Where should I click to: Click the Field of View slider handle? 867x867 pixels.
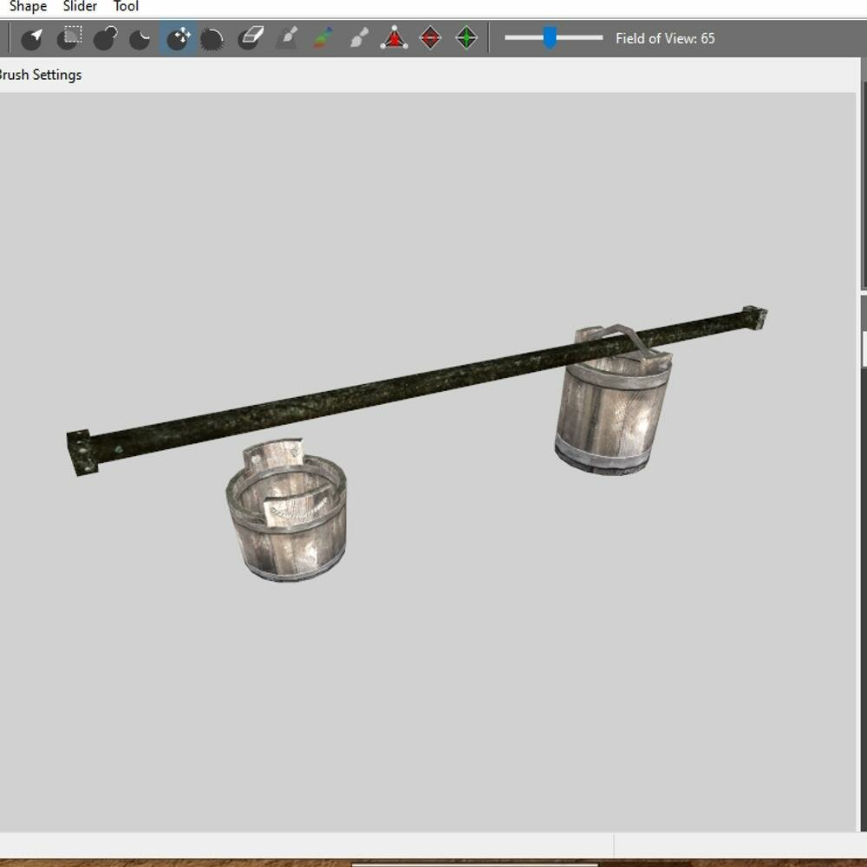tap(550, 37)
